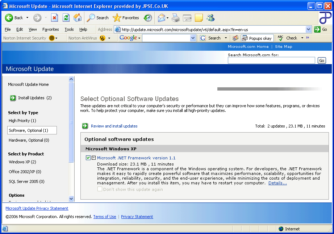The height and width of the screenshot is (234, 334).
Task: Click the Go button beside Microsoft.com search
Action: click(322, 60)
